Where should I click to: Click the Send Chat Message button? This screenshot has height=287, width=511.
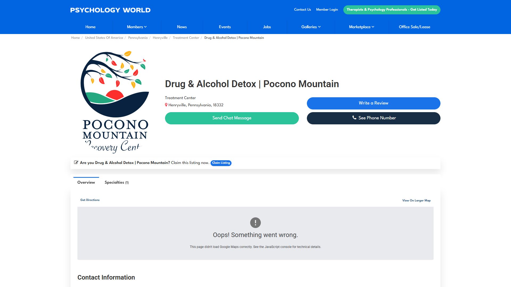click(232, 118)
